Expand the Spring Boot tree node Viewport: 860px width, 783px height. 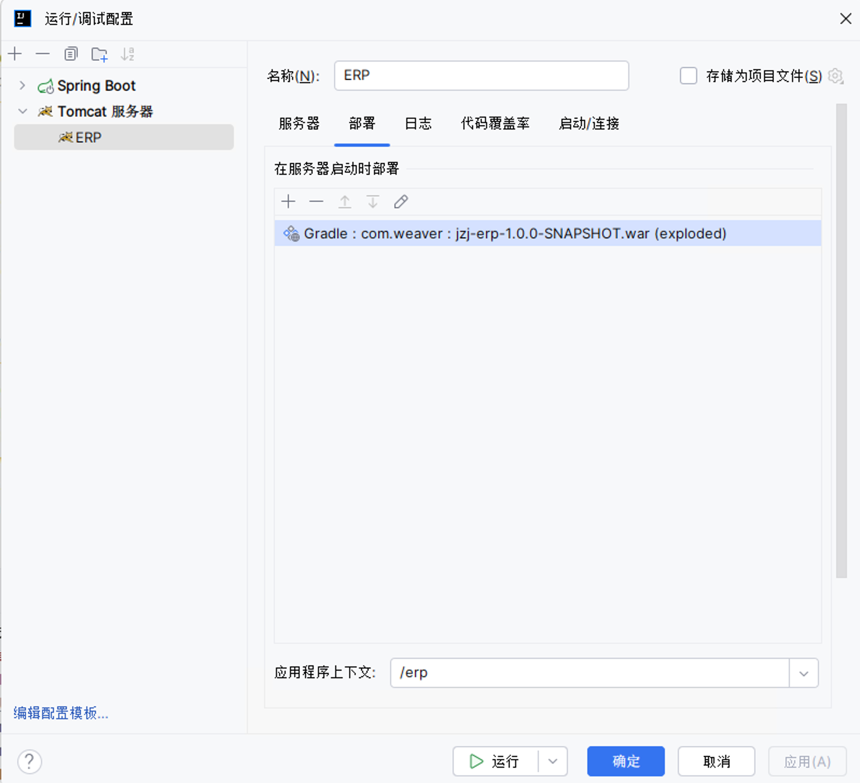click(22, 85)
